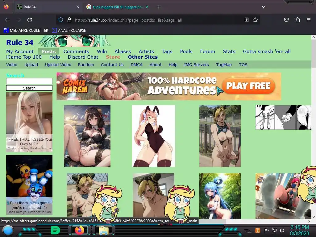
Task: Click the padlock site information icon
Action: tap(69, 20)
